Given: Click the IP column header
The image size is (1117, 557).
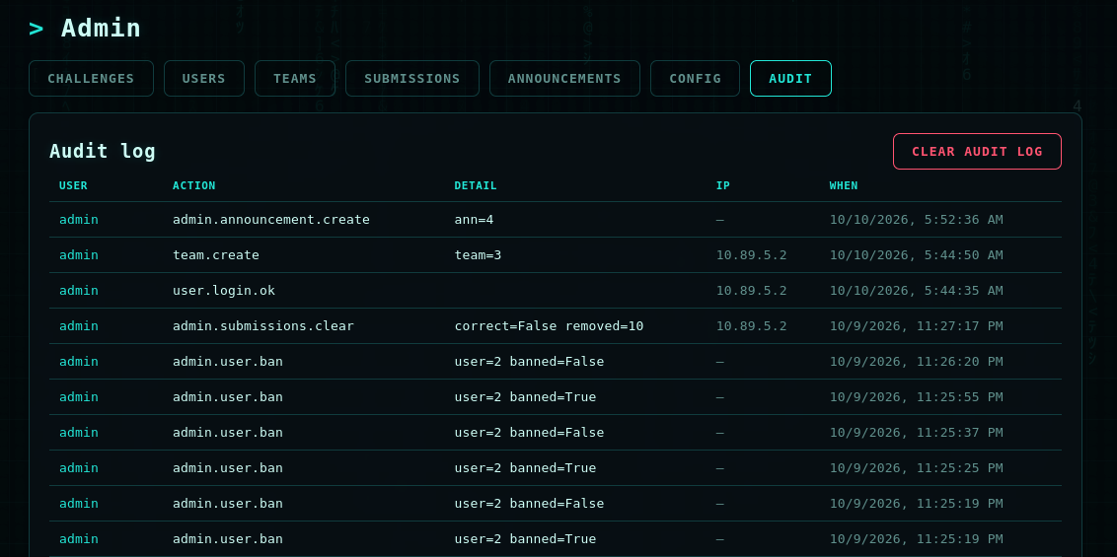Looking at the screenshot, I should (723, 185).
